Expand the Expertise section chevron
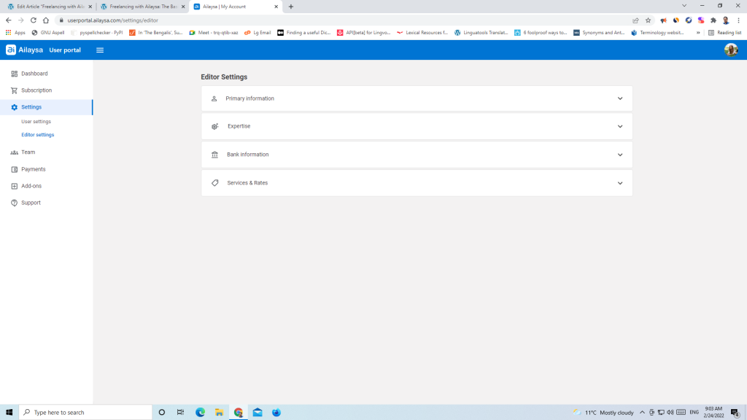 pyautogui.click(x=619, y=126)
